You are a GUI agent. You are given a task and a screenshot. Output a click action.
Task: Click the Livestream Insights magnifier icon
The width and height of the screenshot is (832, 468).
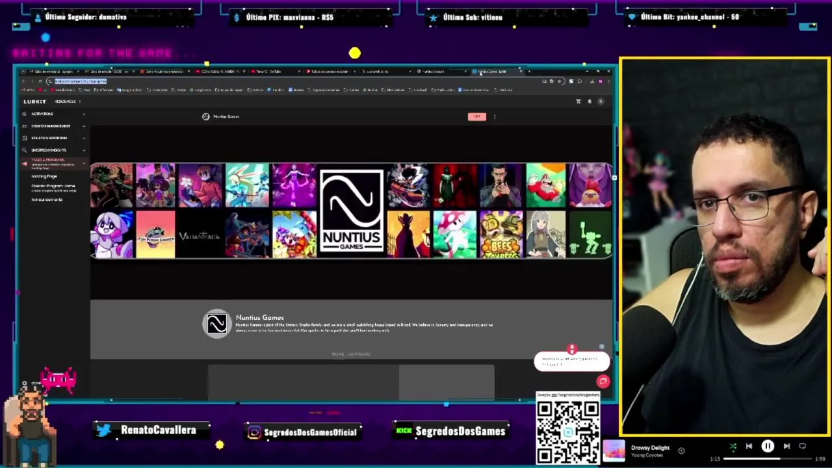[25, 150]
